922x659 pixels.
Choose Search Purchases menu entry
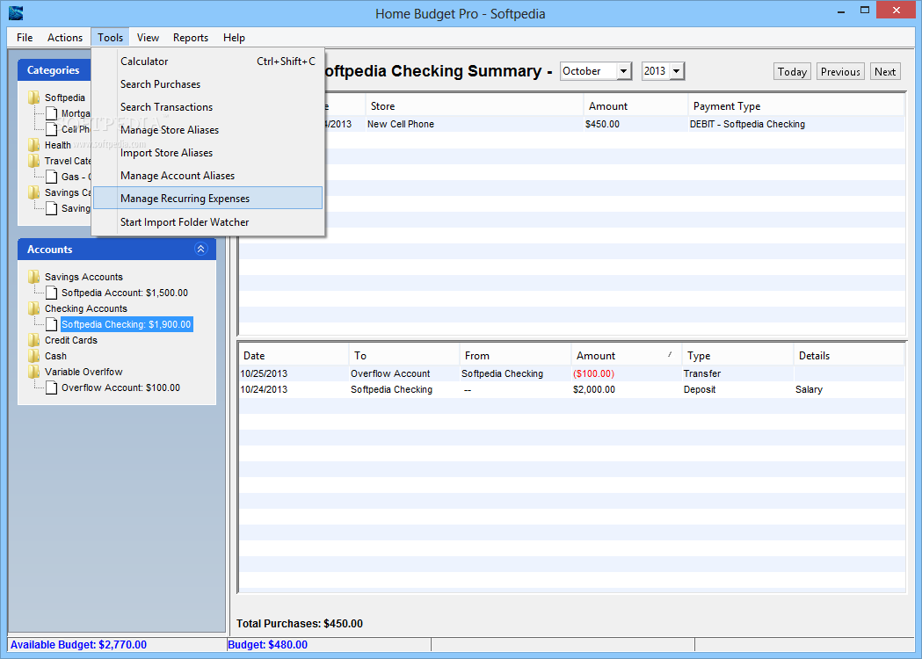coord(208,84)
